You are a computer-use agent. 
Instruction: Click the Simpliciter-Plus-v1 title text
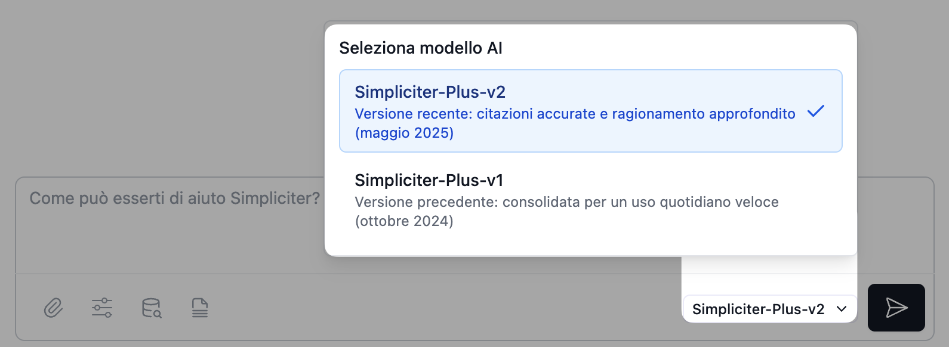click(x=429, y=180)
